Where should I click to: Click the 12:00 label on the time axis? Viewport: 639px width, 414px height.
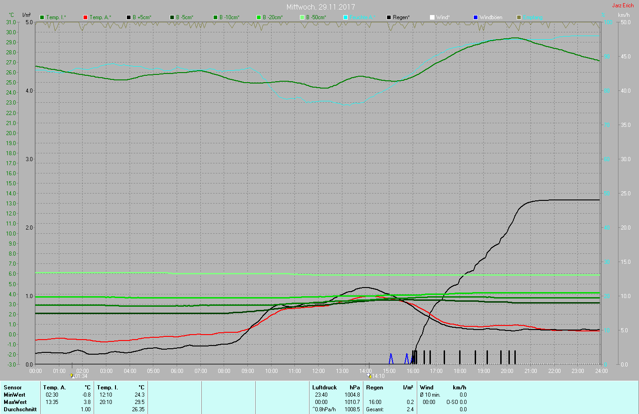[319, 371]
